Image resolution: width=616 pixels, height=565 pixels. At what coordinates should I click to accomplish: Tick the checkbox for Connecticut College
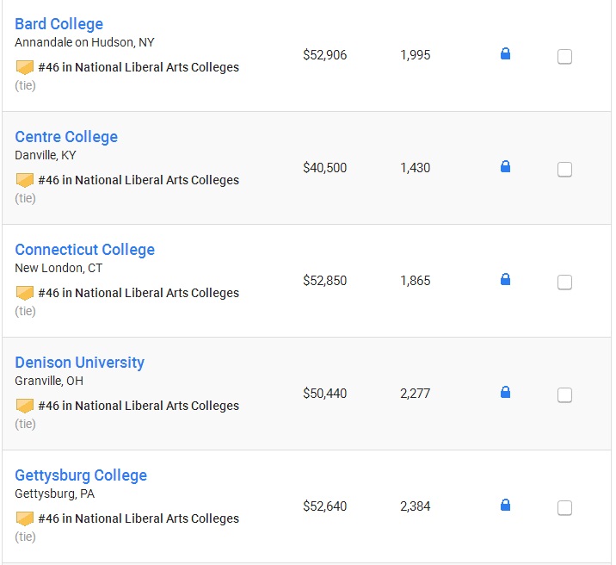(564, 282)
